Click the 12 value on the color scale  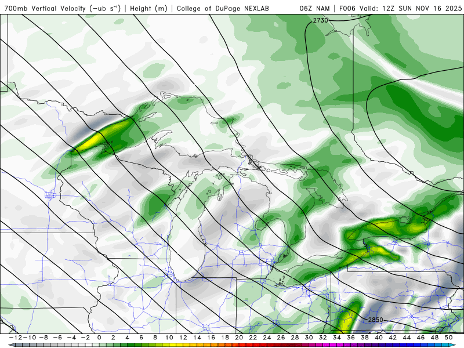(183, 338)
